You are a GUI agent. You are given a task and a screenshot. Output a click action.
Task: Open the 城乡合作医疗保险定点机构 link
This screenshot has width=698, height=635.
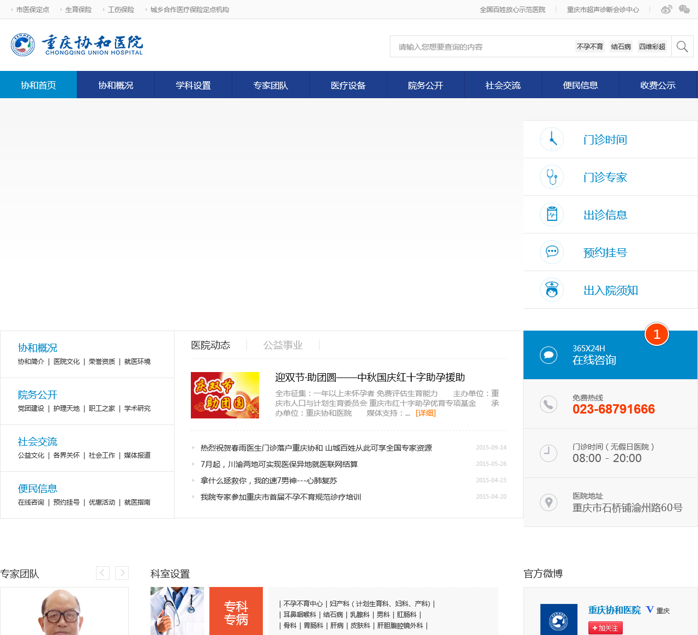coord(190,10)
